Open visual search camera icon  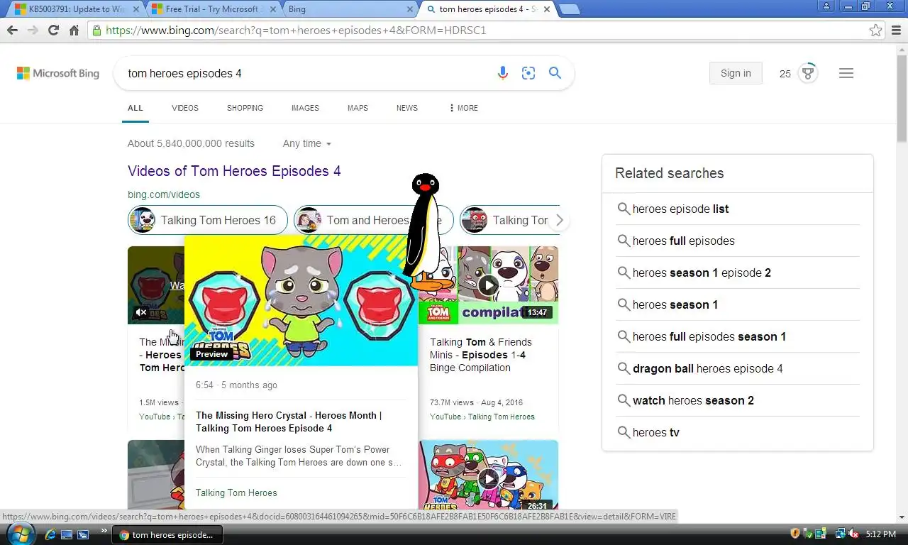pyautogui.click(x=528, y=73)
